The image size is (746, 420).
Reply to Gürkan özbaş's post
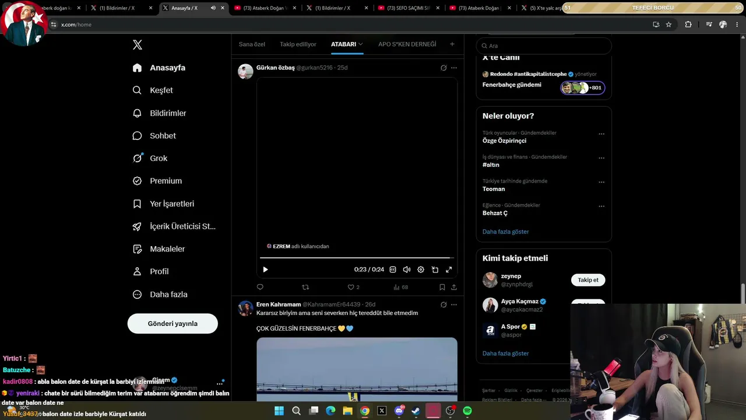pos(260,287)
